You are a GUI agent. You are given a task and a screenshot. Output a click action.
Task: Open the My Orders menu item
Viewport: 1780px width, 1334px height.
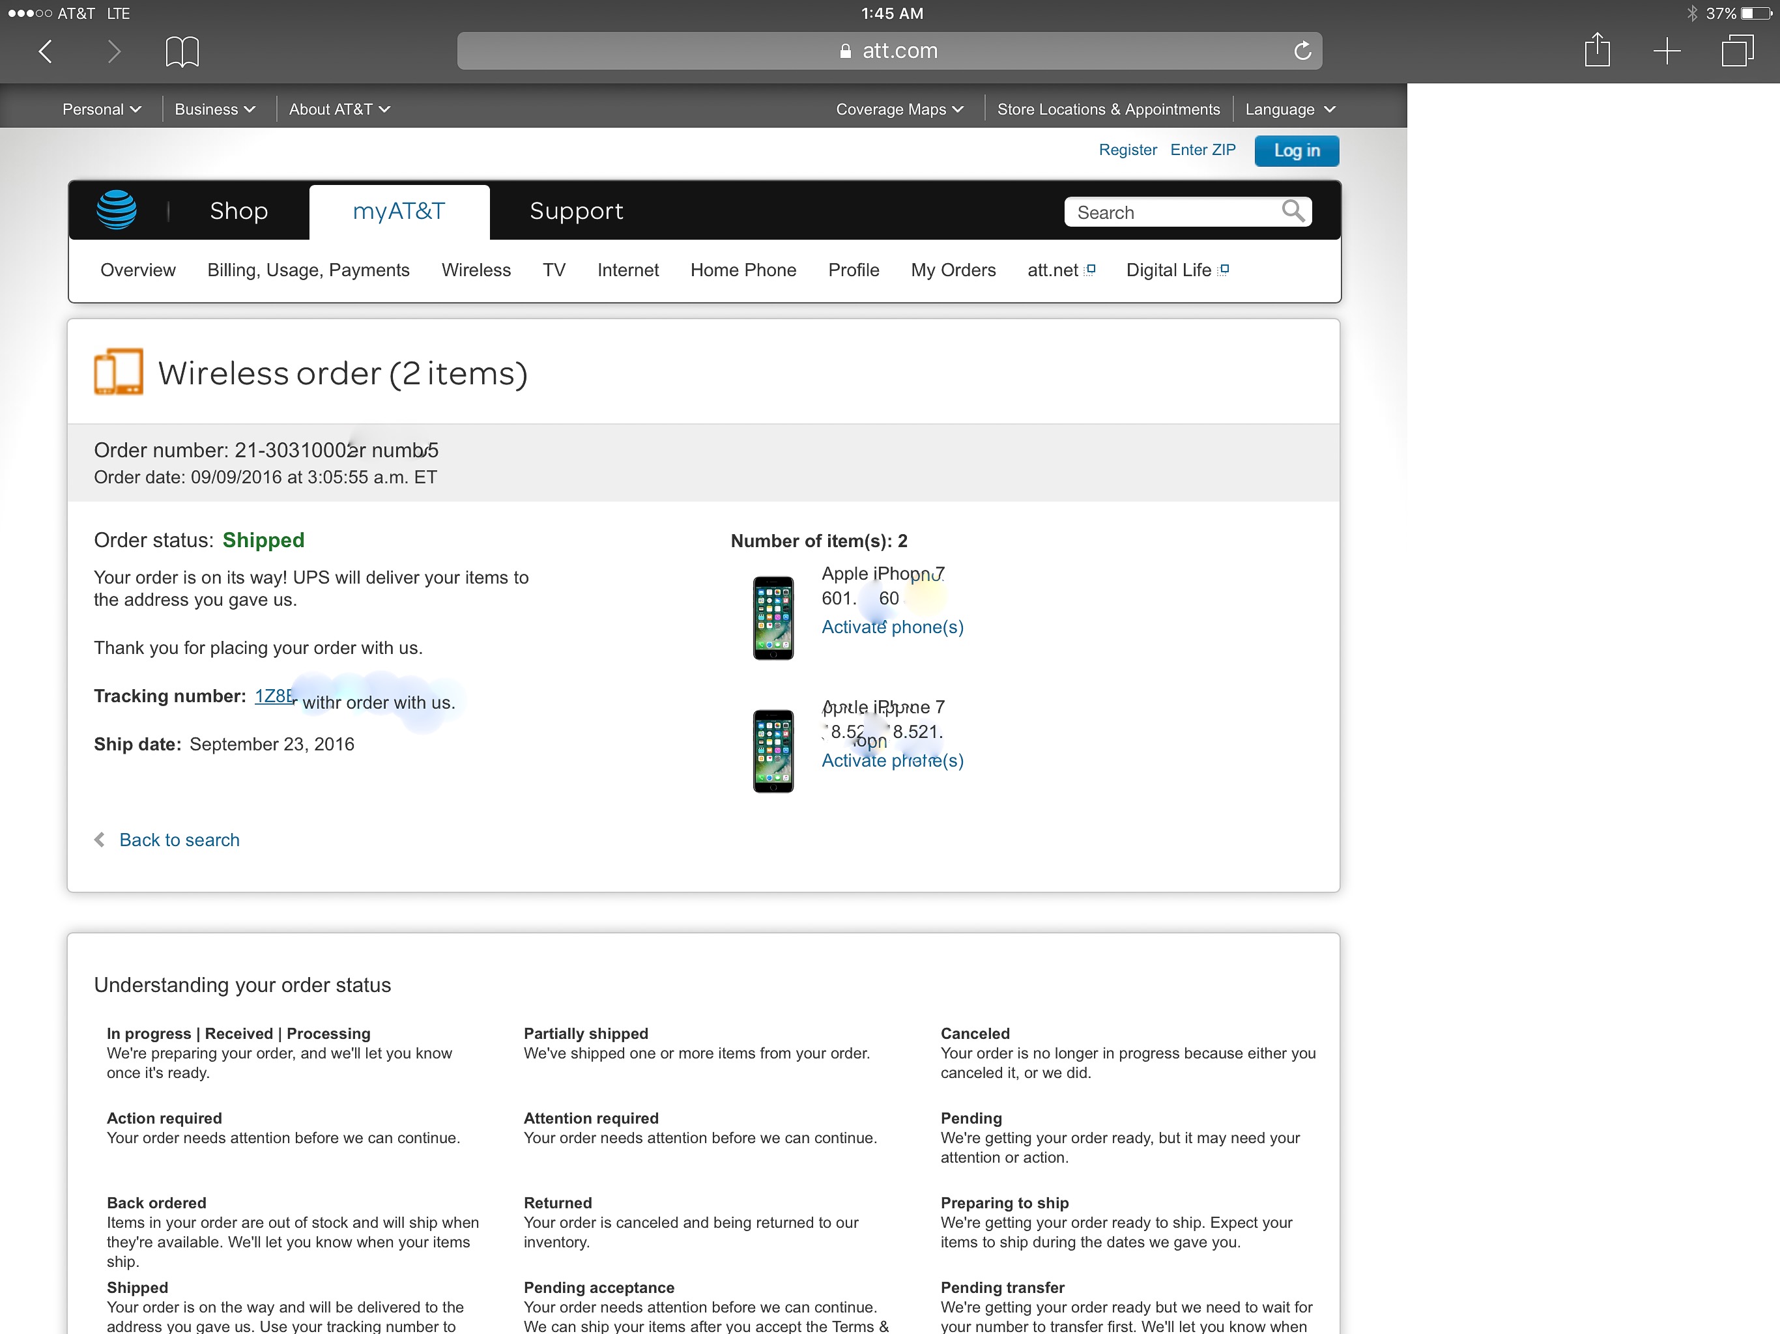[x=953, y=270]
